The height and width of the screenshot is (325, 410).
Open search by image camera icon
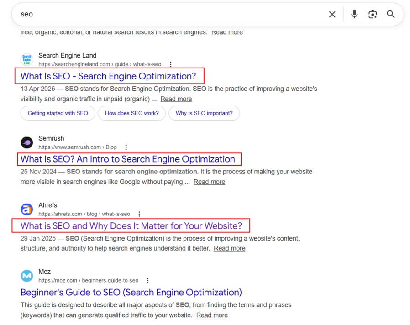[x=373, y=15]
